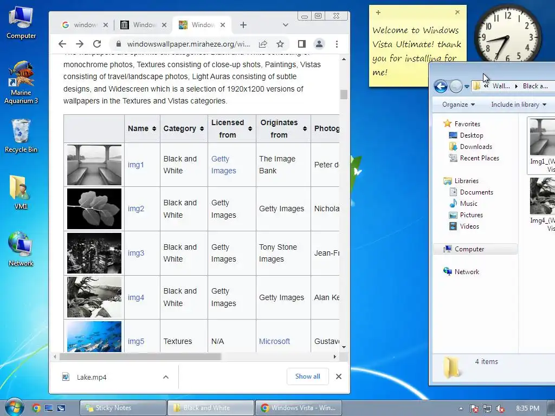Toggle Chrome side panel icon
This screenshot has height=416, width=555.
pyautogui.click(x=301, y=44)
